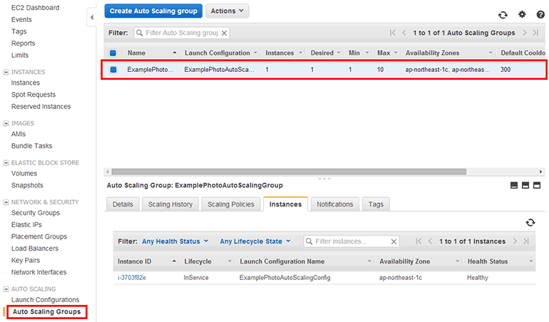The height and width of the screenshot is (322, 549).
Task: Collapse the left navigation sidebar arrow
Action: pyautogui.click(x=91, y=17)
